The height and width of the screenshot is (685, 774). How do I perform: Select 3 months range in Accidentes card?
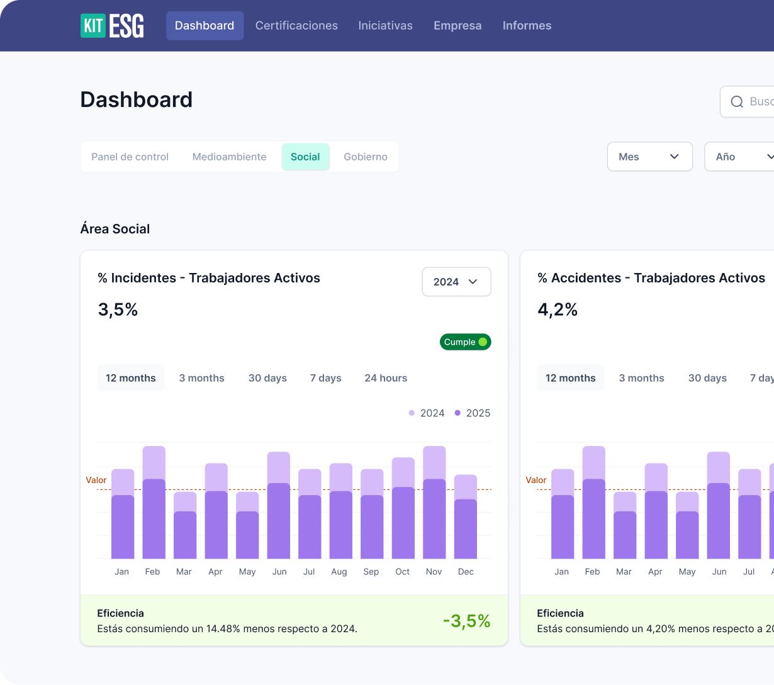coord(641,378)
